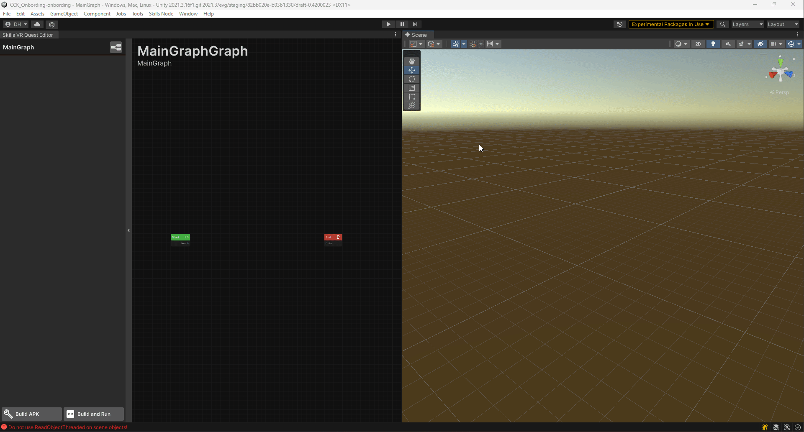Open grid axis dropdown arrow
This screenshot has height=432, width=804.
pyautogui.click(x=464, y=44)
